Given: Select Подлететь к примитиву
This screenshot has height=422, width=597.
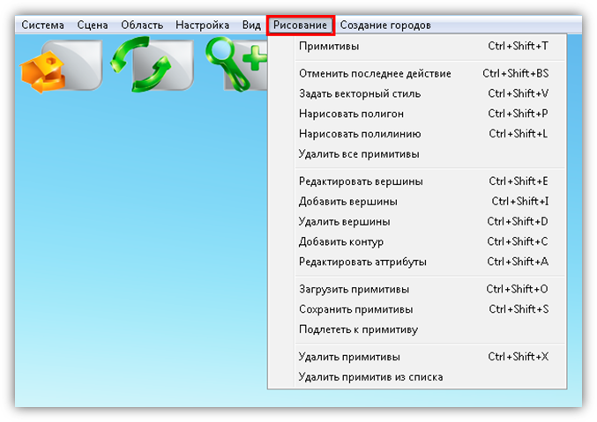Looking at the screenshot, I should tap(358, 329).
